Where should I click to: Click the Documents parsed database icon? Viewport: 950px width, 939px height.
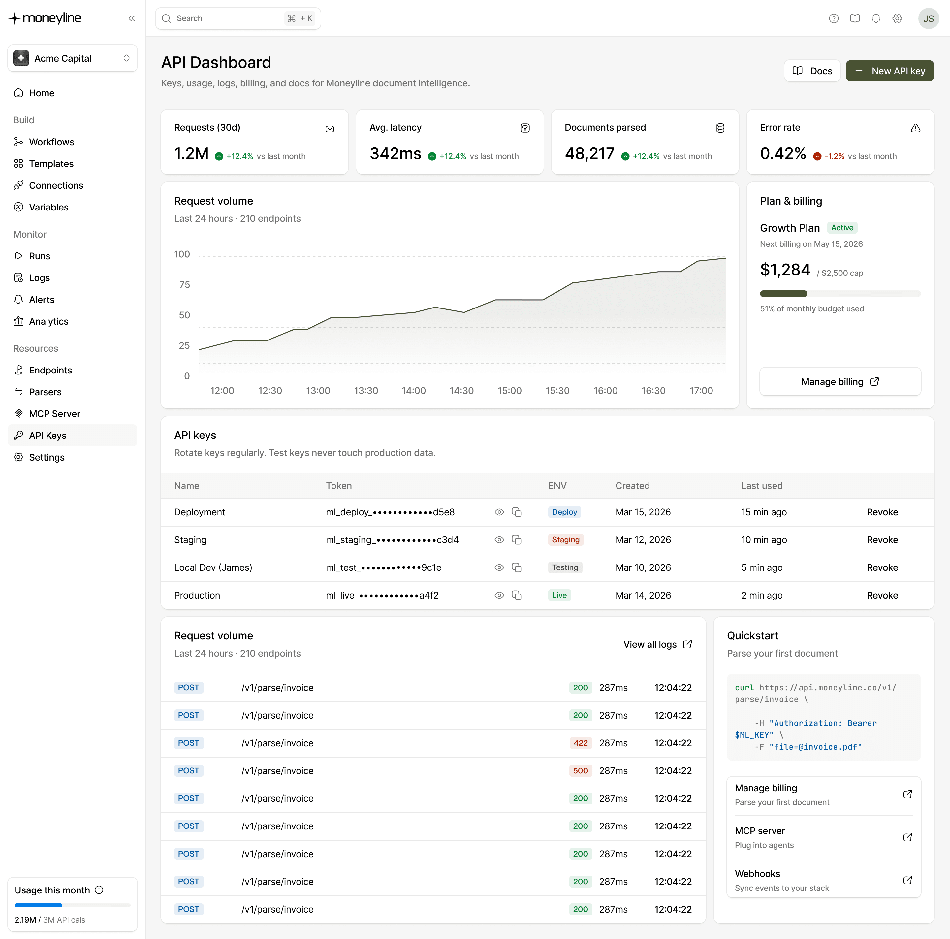tap(720, 128)
